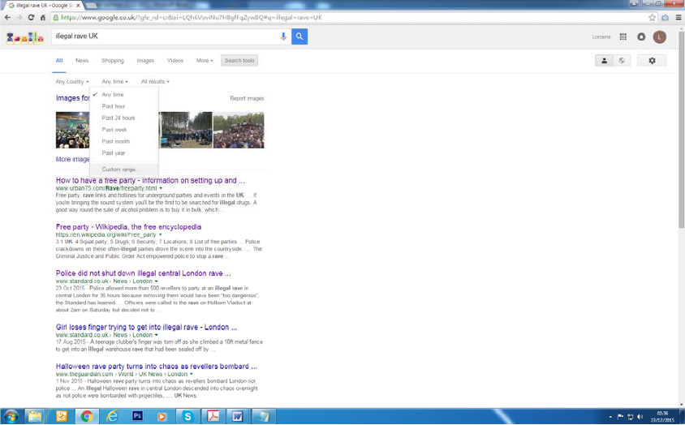The height and width of the screenshot is (425, 685).
Task: Expand the All results dropdown
Action: pos(155,82)
